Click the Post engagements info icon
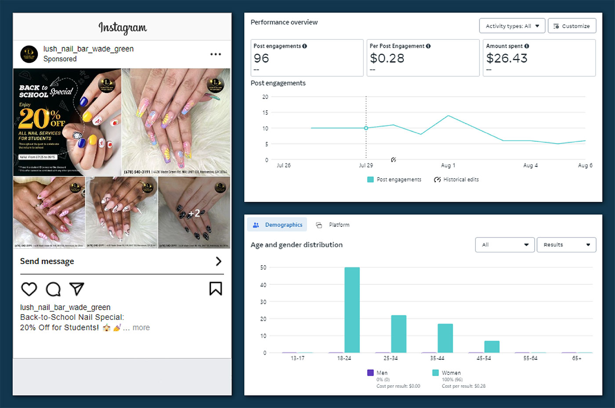Viewport: 615px width, 408px height. 305,46
